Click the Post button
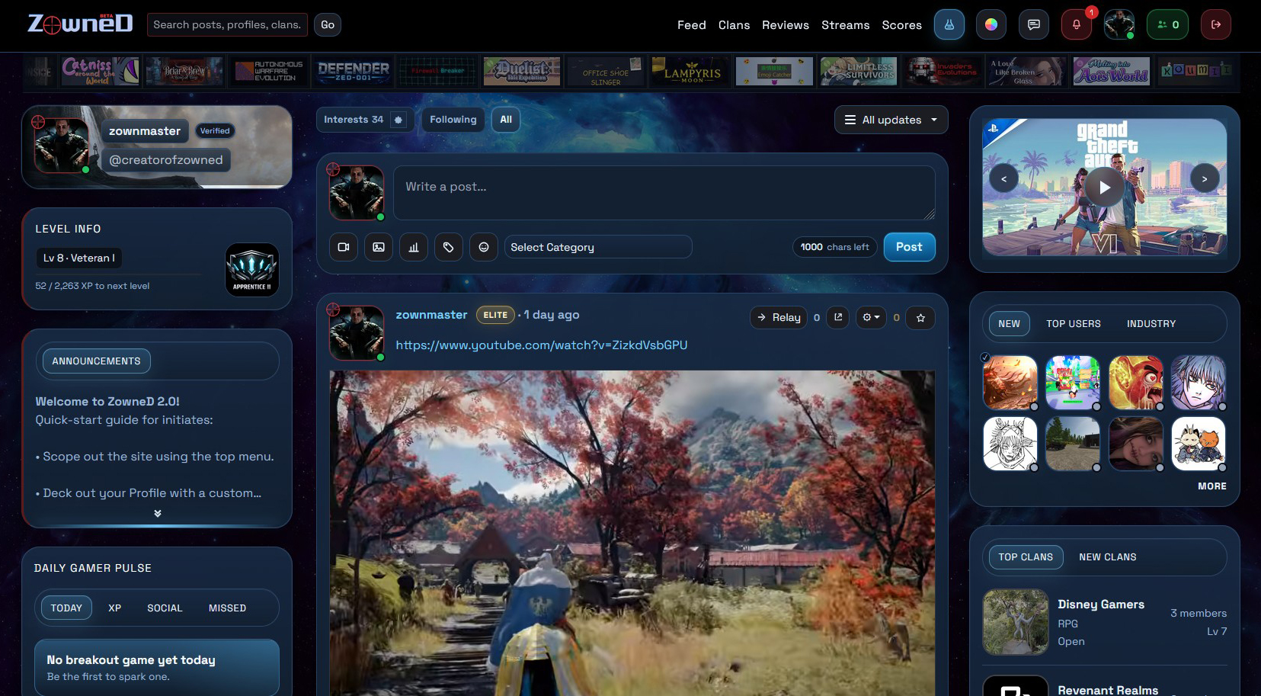This screenshot has width=1261, height=696. [909, 247]
